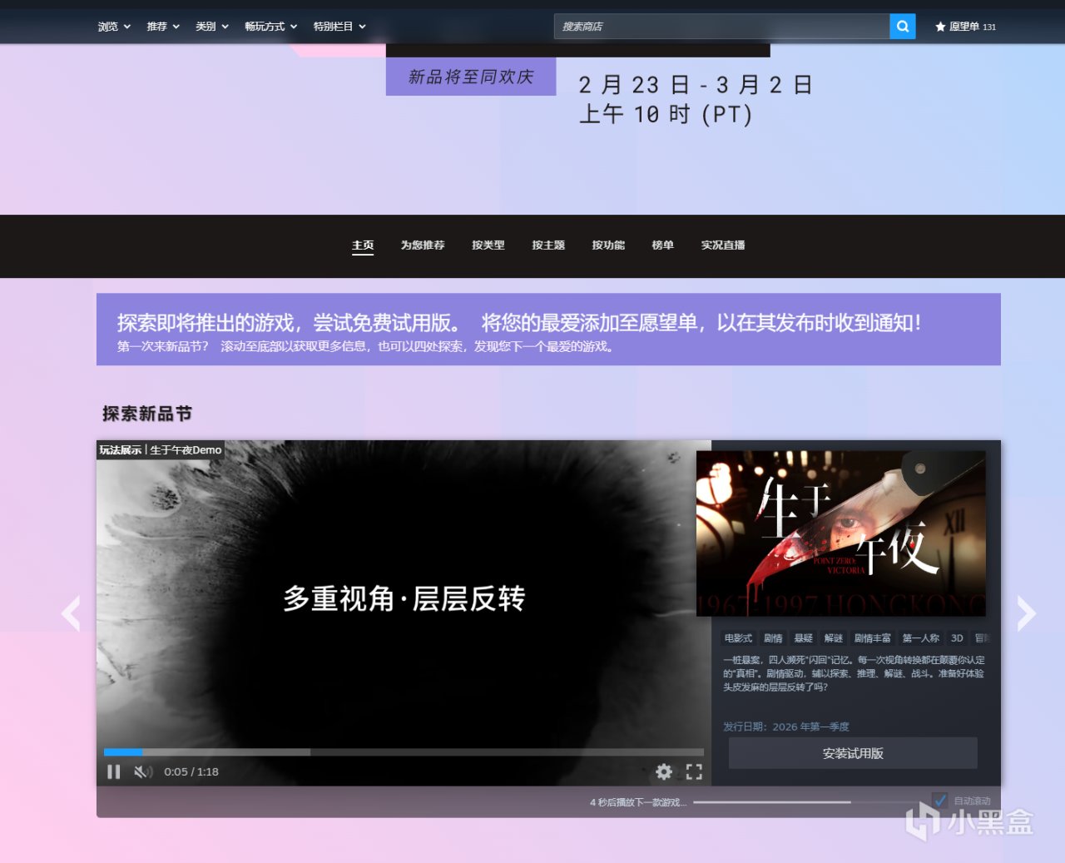The width and height of the screenshot is (1065, 863).
Task: Seek on the video progress bar
Action: click(404, 752)
